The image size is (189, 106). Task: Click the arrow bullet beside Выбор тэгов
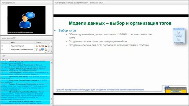click(55, 31)
